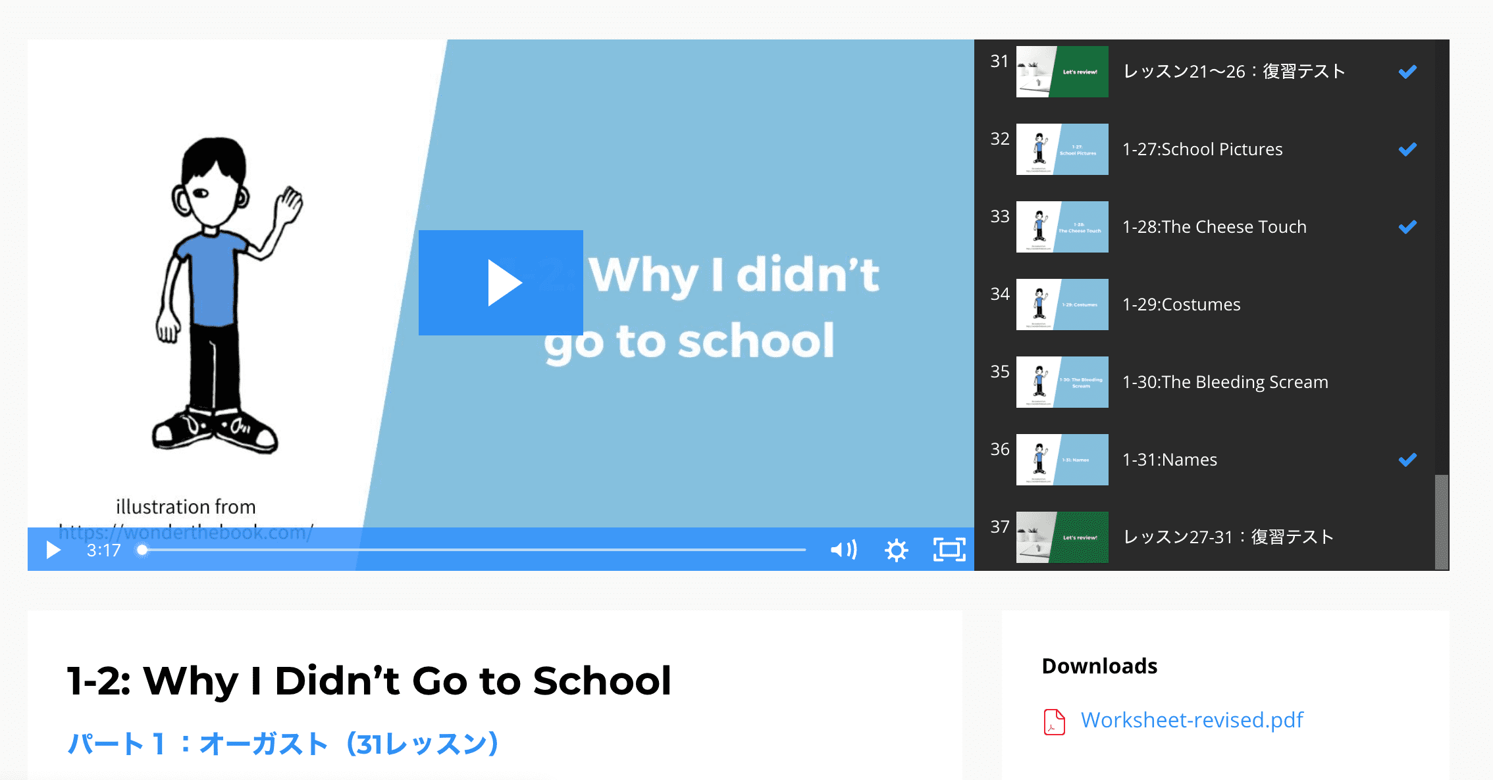Open パート1:オーガスト section link

coord(283,744)
